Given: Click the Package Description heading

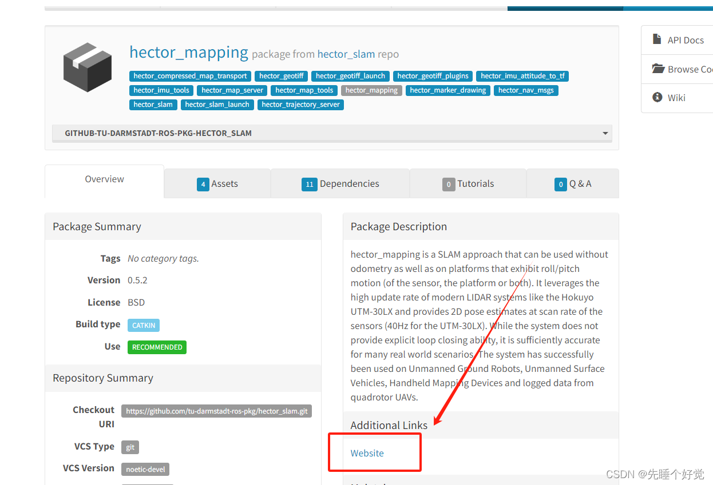Looking at the screenshot, I should (399, 227).
